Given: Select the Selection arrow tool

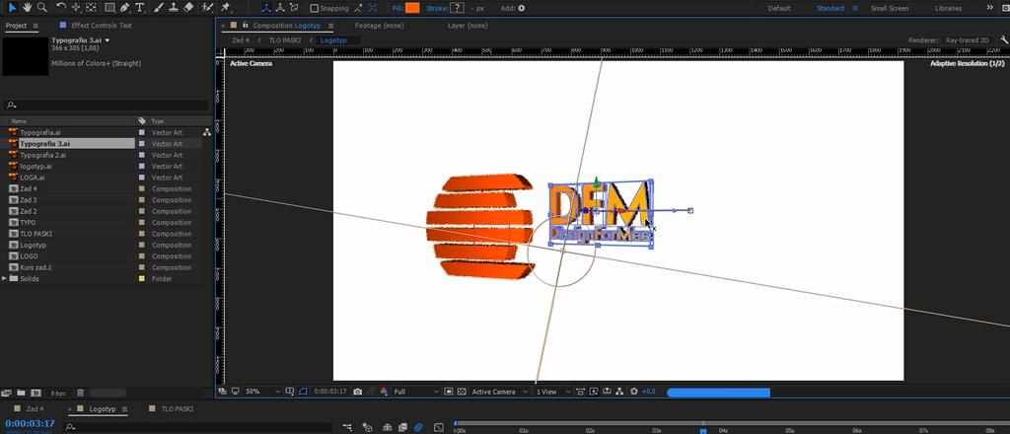Looking at the screenshot, I should pos(12,8).
